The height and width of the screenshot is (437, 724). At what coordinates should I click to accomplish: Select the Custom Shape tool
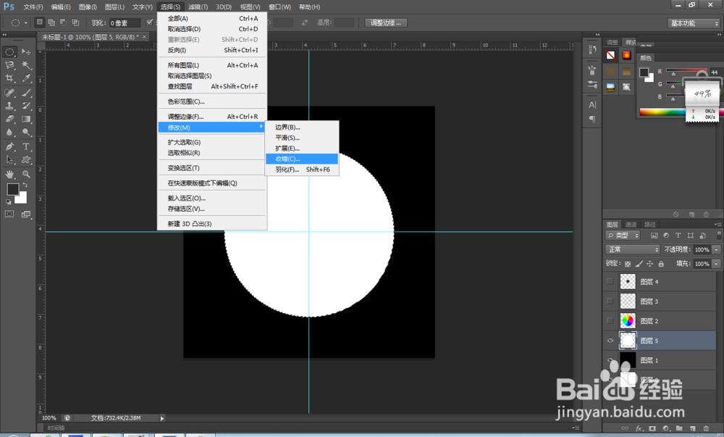[26, 160]
